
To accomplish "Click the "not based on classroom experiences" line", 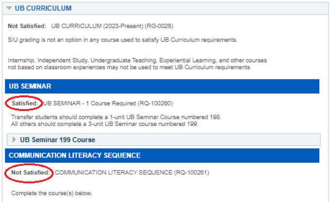I will click(129, 67).
